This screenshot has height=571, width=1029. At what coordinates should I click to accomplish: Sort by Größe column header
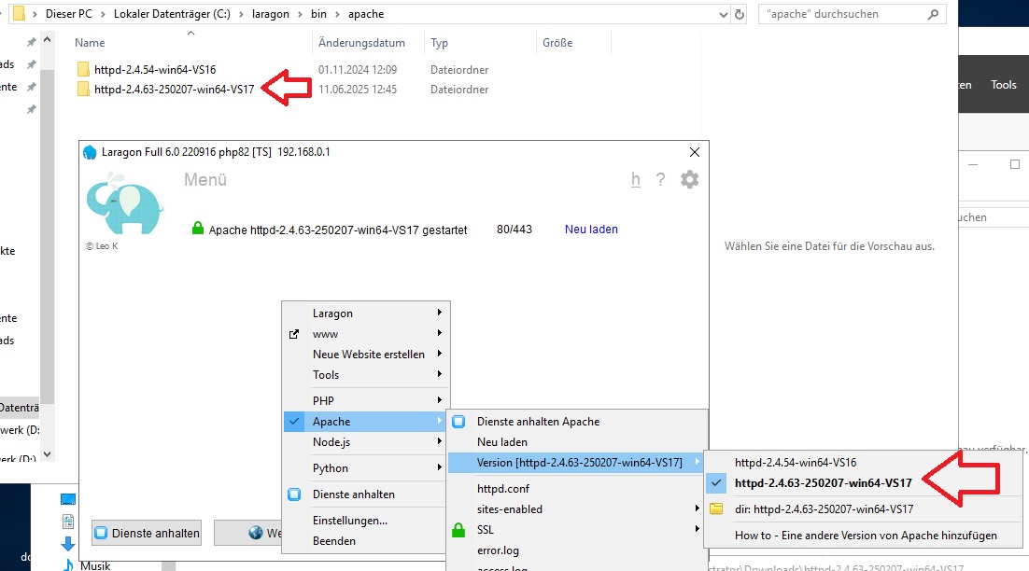(557, 43)
